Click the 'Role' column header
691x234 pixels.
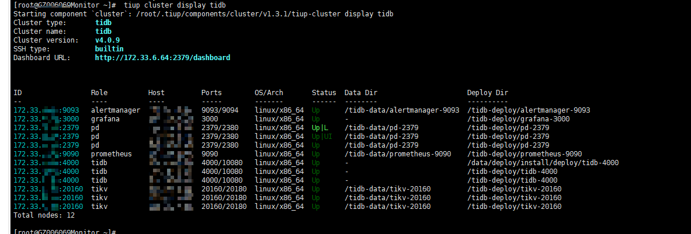pyautogui.click(x=99, y=93)
